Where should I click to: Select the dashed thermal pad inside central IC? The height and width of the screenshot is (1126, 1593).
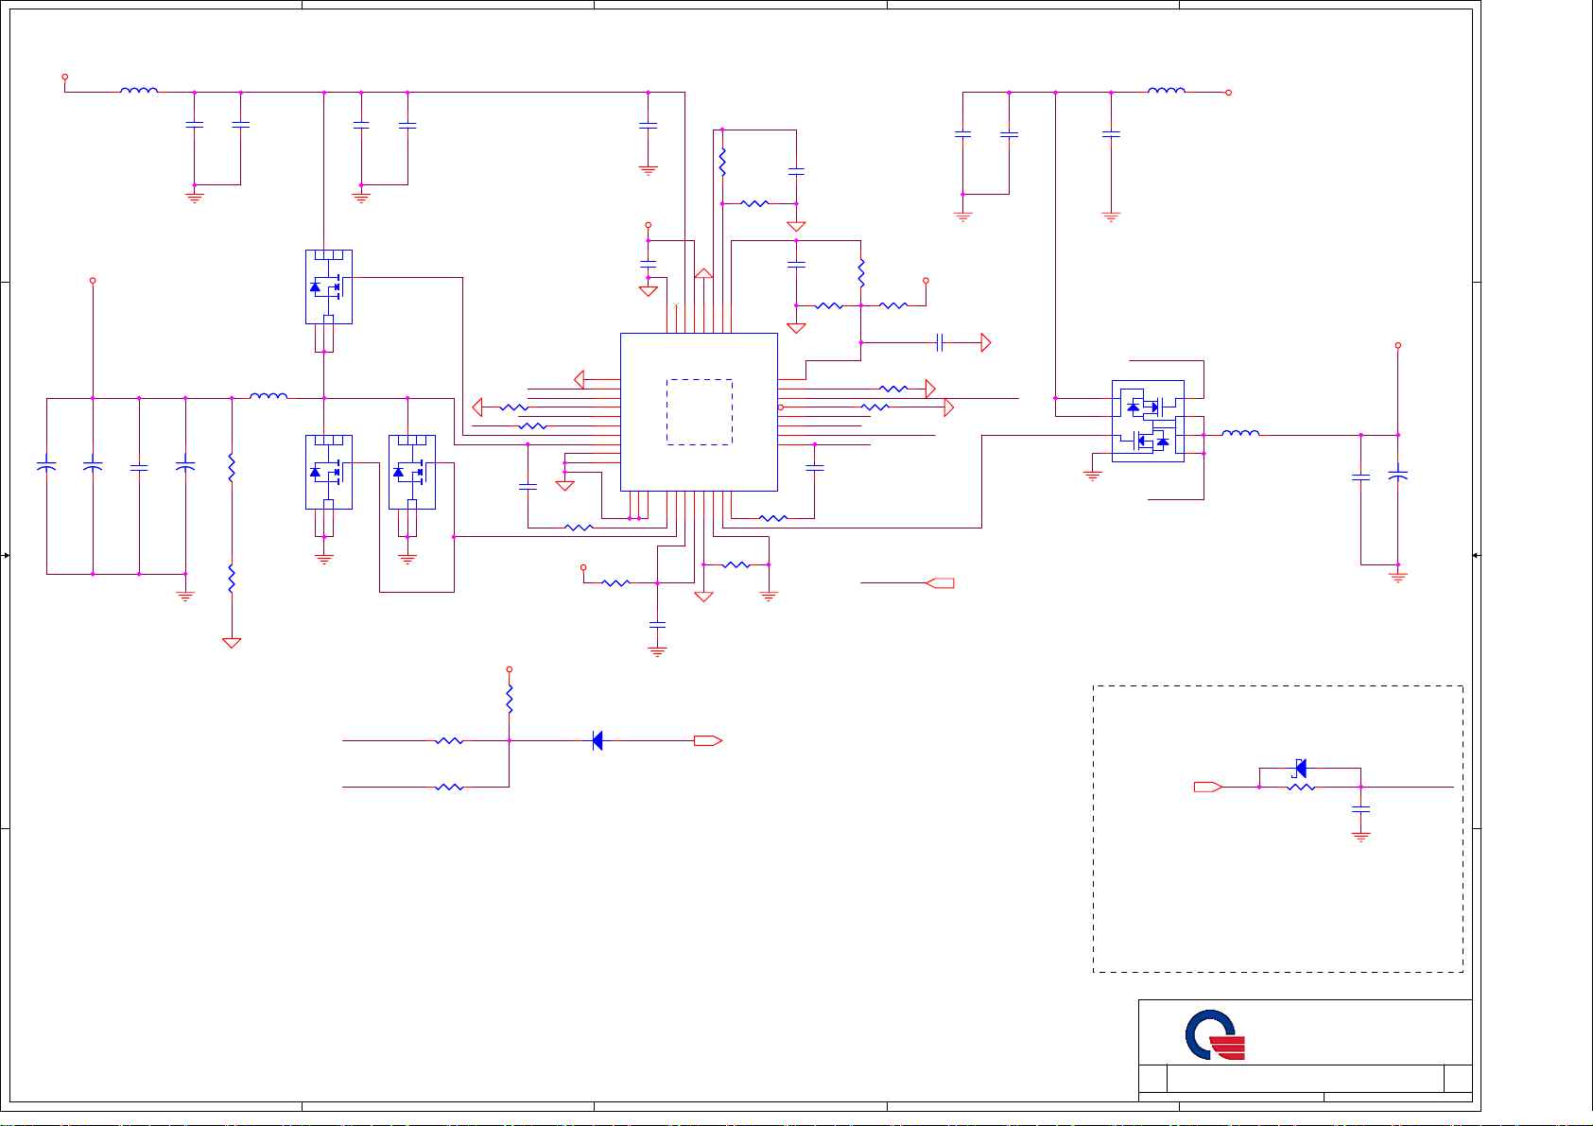click(x=700, y=412)
